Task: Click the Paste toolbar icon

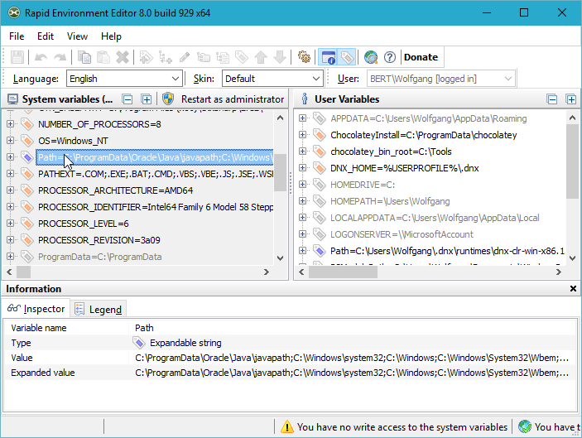Action: [x=103, y=57]
